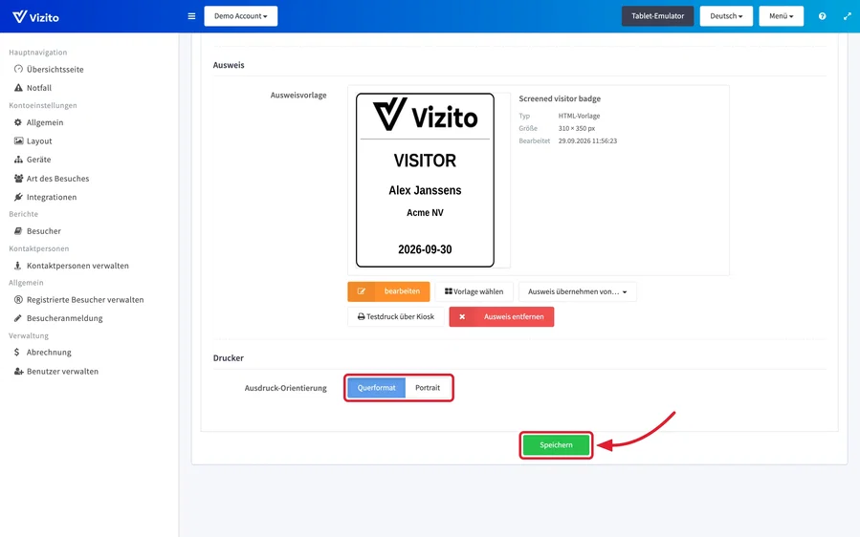The image size is (860, 537).
Task: Open the help question mark icon
Action: click(822, 16)
